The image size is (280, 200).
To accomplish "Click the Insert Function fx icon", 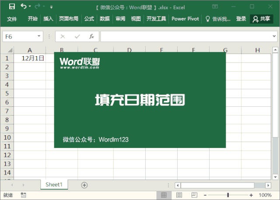I will coord(91,36).
